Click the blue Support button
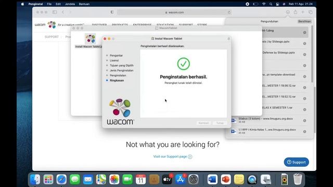The width and height of the screenshot is (333, 187). 296,162
